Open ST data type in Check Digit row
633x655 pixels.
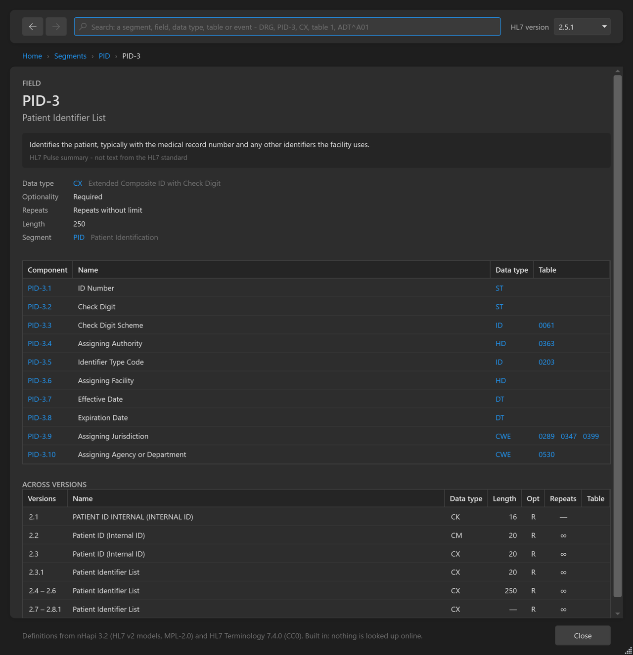pos(499,307)
